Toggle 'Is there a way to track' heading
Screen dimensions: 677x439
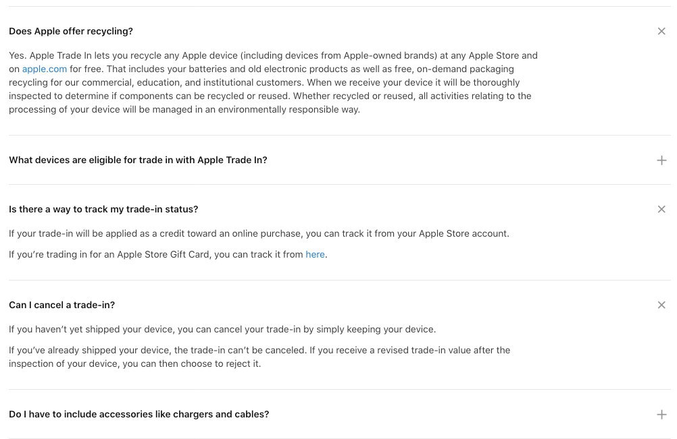coord(103,209)
